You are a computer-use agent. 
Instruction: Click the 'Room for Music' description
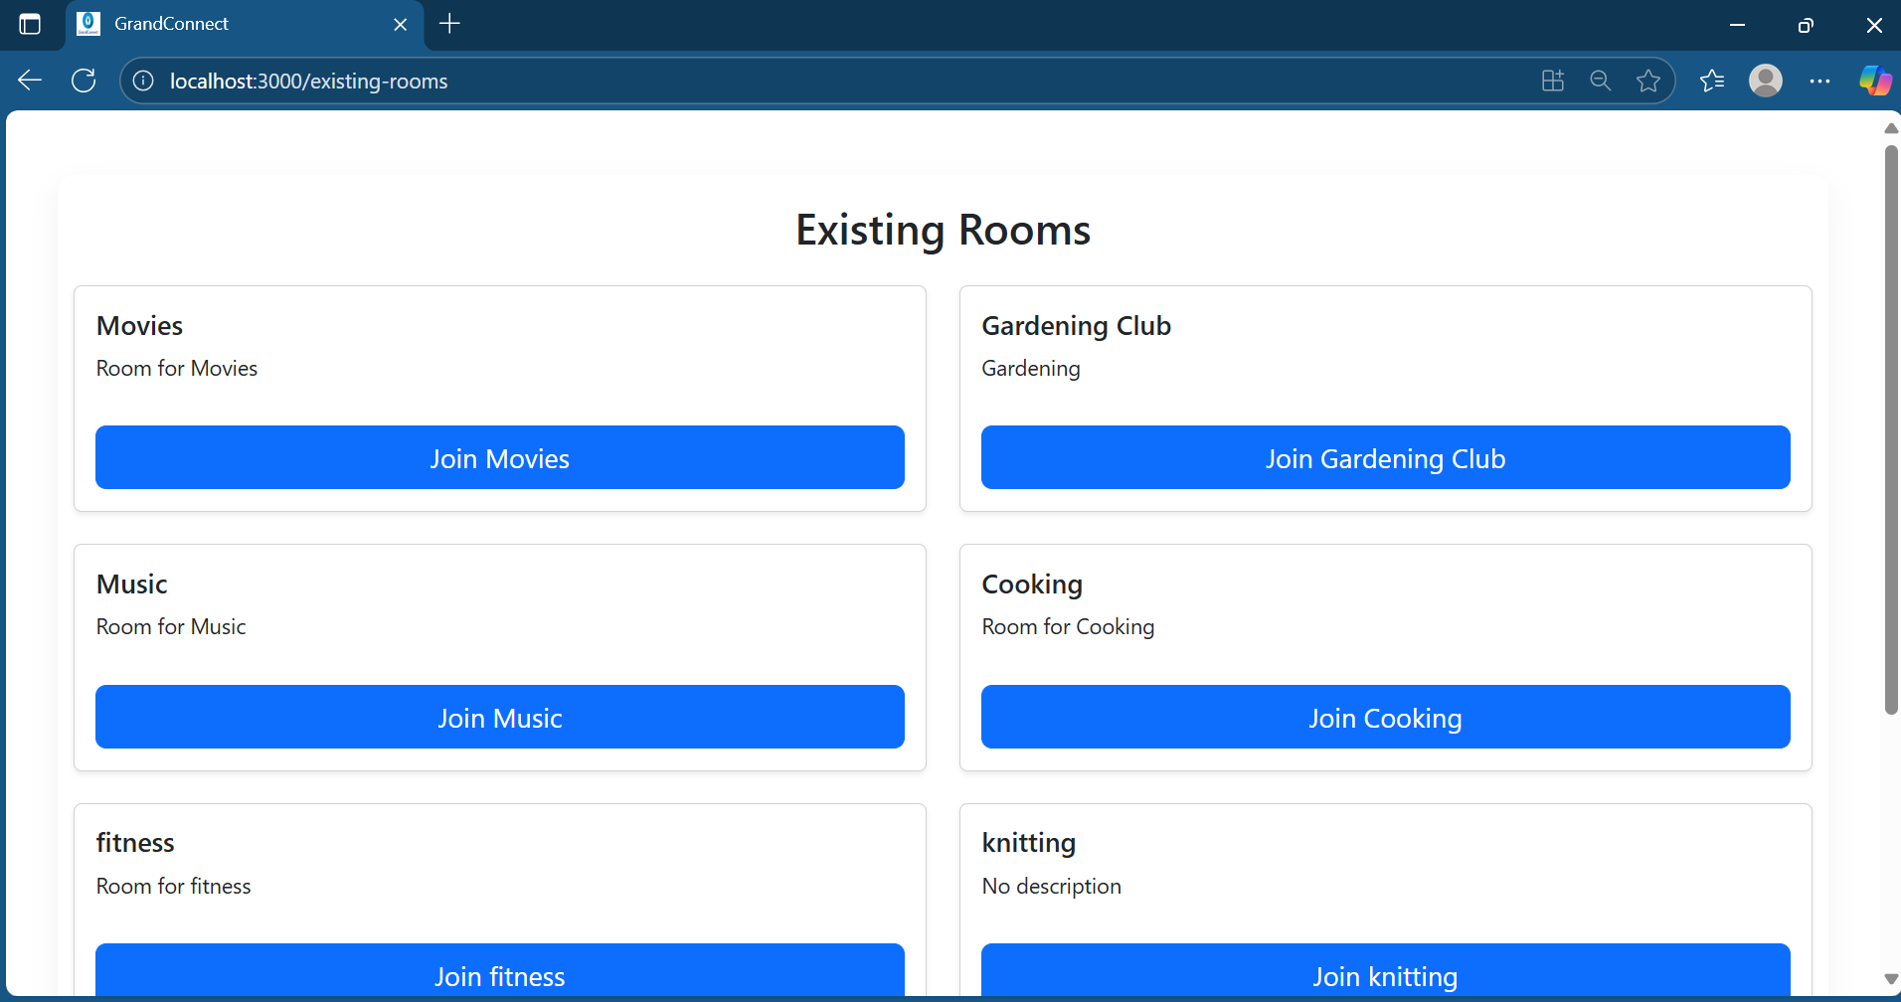[171, 626]
